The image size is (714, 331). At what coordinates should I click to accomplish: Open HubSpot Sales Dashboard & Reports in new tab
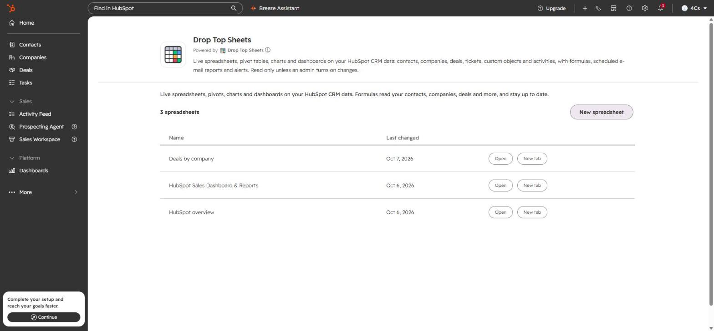(x=532, y=186)
